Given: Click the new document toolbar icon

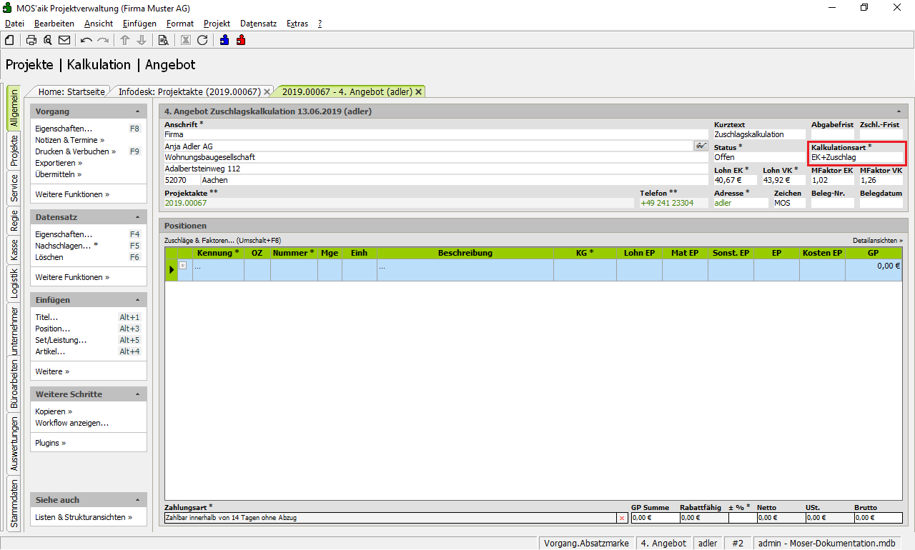Looking at the screenshot, I should [x=9, y=40].
